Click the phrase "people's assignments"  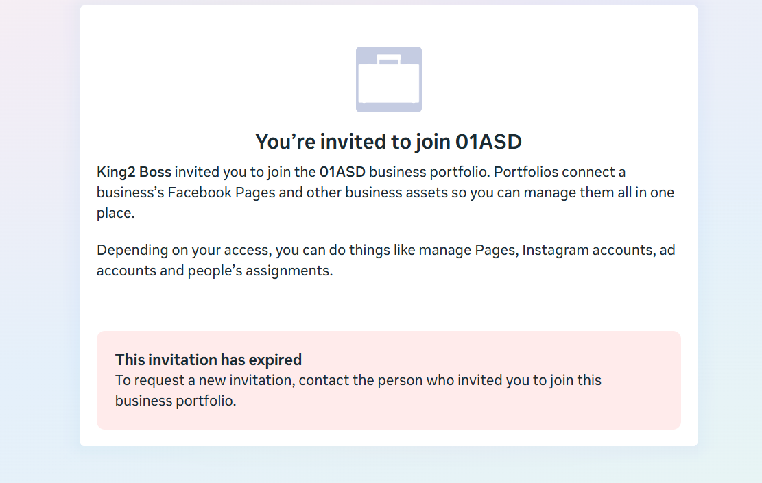276,271
